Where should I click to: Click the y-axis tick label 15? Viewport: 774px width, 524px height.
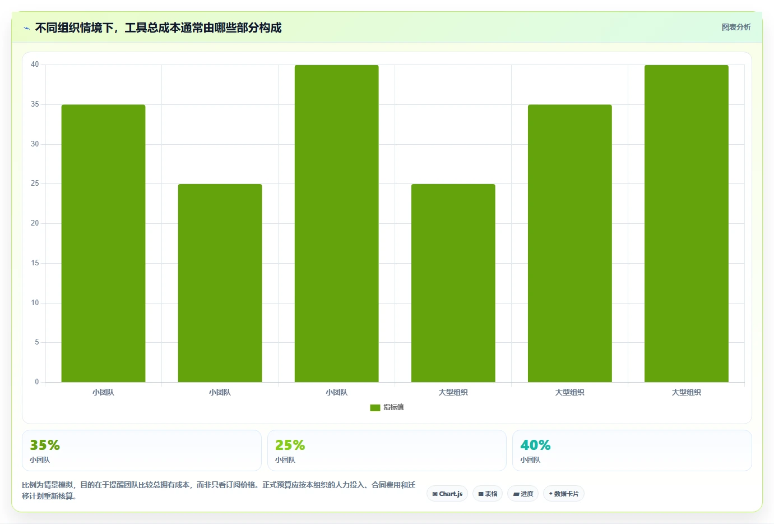35,263
